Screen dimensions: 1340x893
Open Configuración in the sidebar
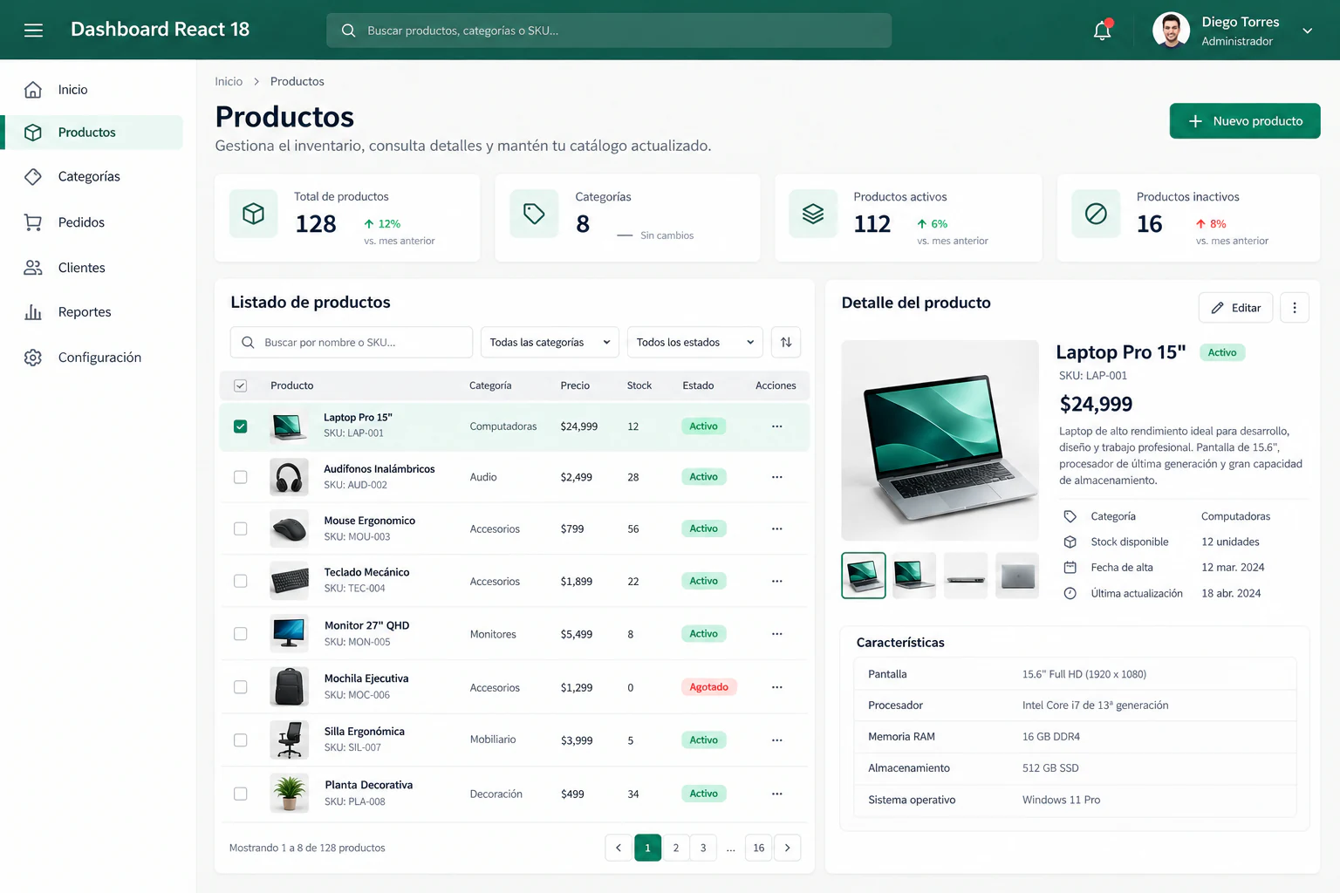click(x=93, y=358)
